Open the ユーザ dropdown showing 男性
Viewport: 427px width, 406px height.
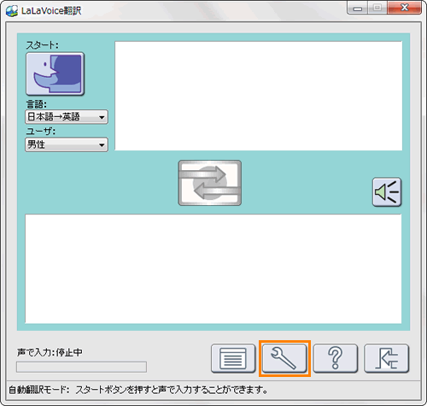click(x=67, y=144)
